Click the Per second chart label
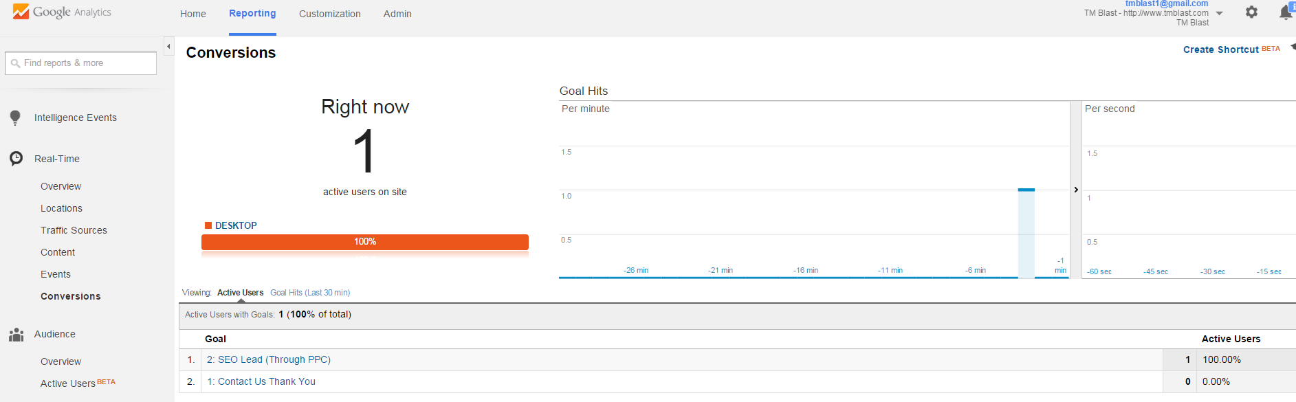 (x=1110, y=109)
